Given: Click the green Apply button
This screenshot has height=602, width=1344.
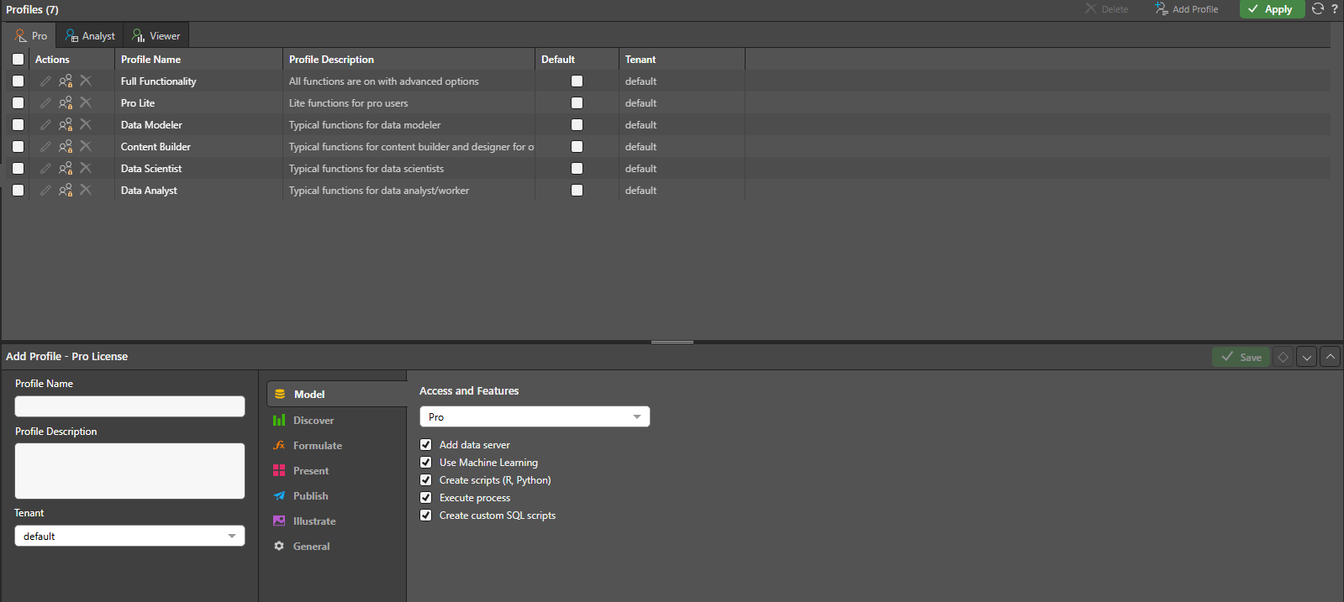Looking at the screenshot, I should [x=1270, y=9].
